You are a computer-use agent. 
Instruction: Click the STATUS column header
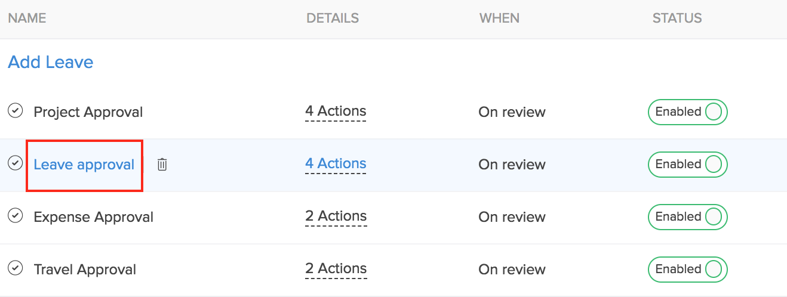click(677, 18)
